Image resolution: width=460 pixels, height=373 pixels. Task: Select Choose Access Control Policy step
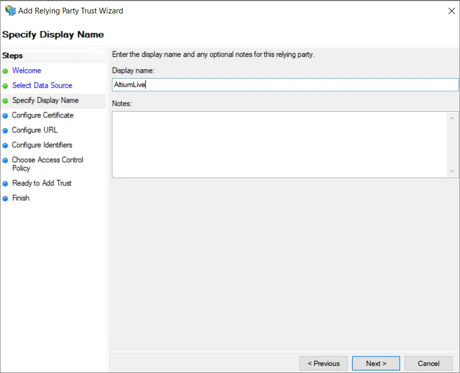47,164
